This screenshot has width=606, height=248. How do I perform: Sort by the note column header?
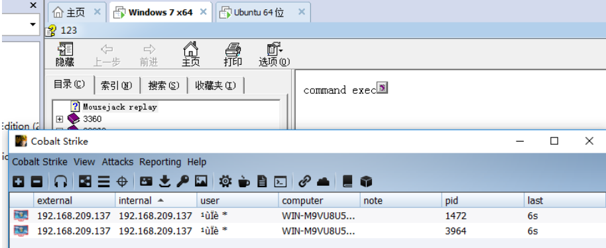(400, 200)
